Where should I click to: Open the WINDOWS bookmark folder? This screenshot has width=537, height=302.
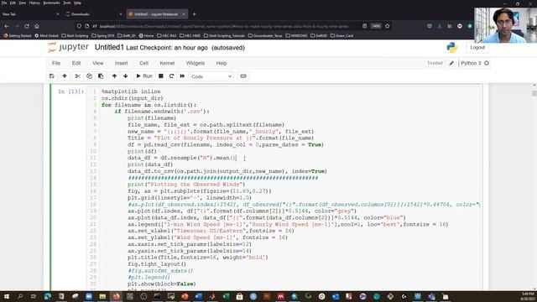(x=296, y=35)
